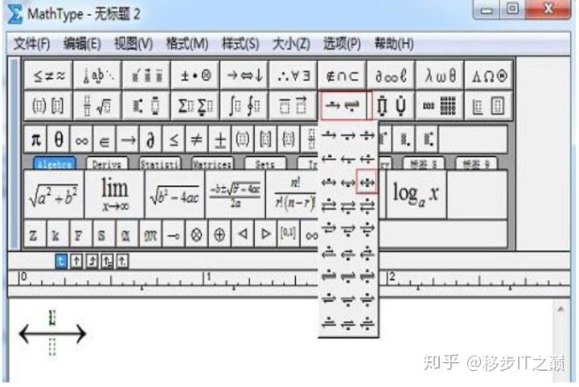Open the lowercase Greek palette (λωθ)
579x387 pixels.
click(439, 76)
